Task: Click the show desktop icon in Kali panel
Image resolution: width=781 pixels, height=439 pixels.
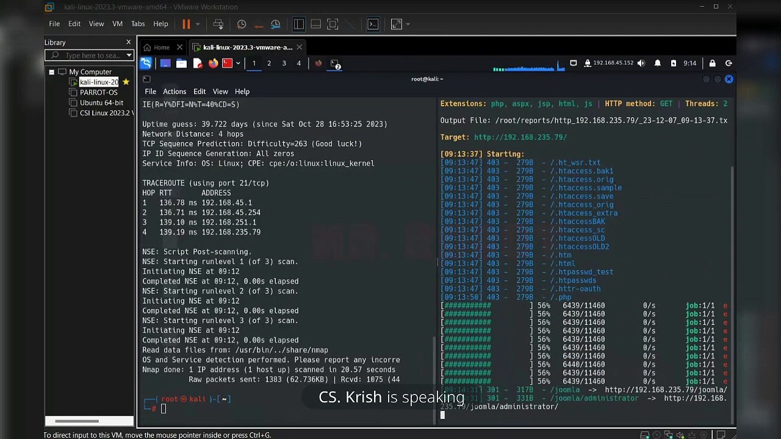Action: pos(165,63)
